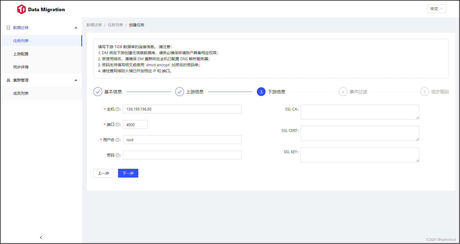Click the 上一步 button
The height and width of the screenshot is (244, 460).
104,173
